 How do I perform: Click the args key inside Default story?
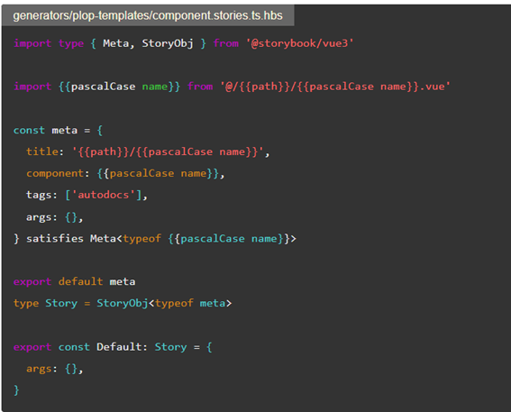point(39,369)
